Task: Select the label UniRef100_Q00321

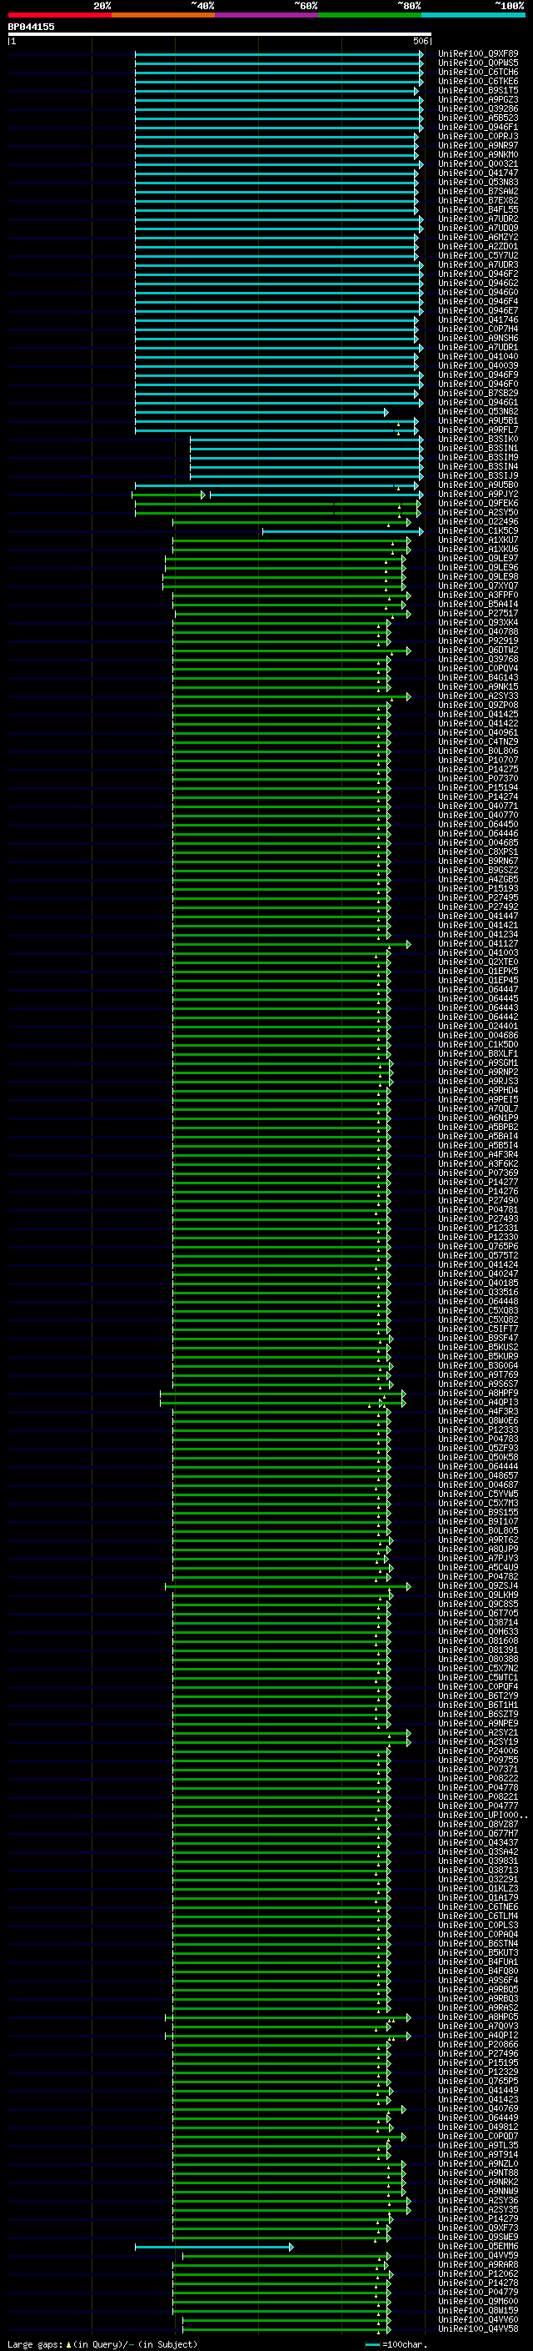Action: click(478, 164)
